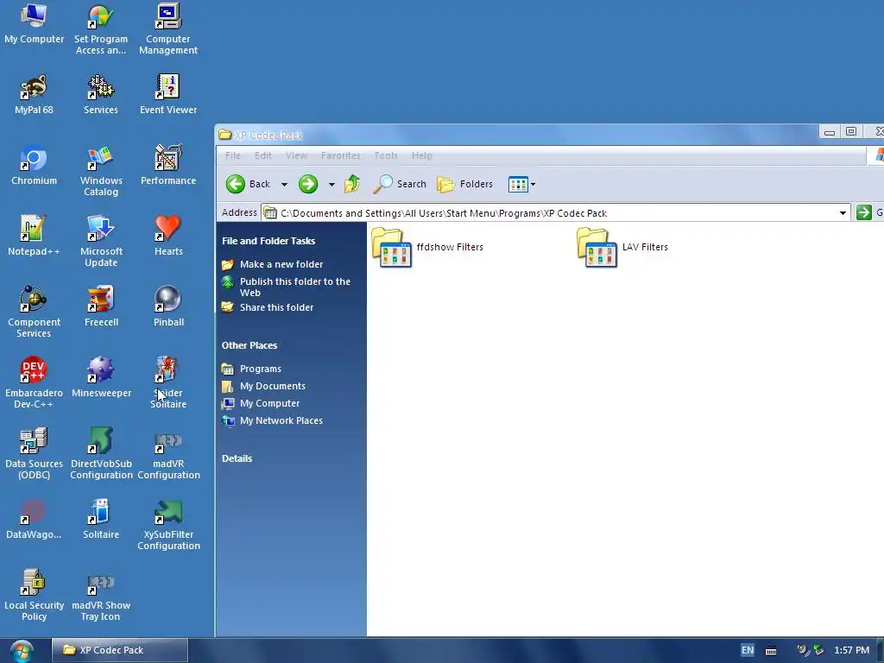The height and width of the screenshot is (663, 884).
Task: Select the ffdshow Filters folder
Action: coord(427,248)
